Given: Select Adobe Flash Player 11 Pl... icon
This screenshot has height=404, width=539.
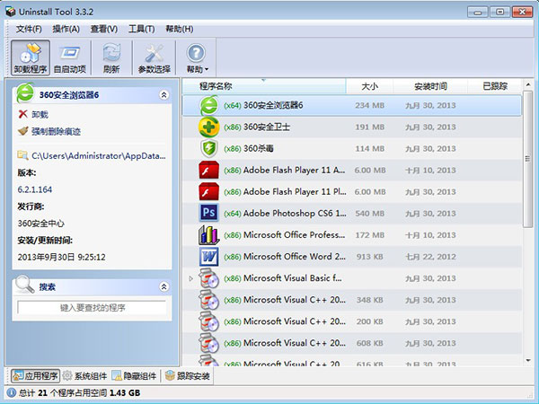Looking at the screenshot, I should 209,192.
